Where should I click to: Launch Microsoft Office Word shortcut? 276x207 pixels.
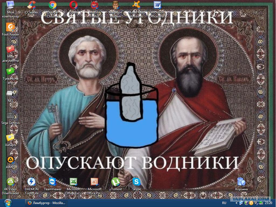157,9
